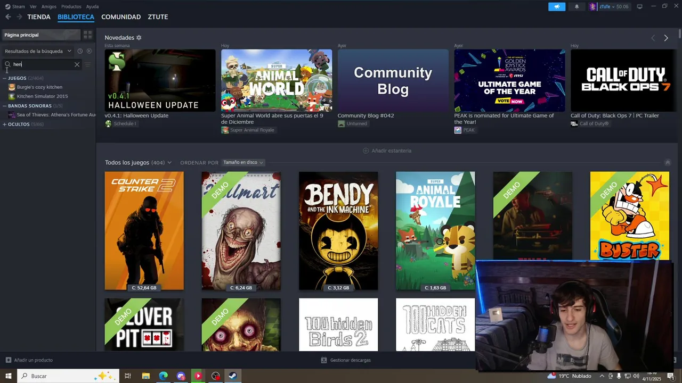The image size is (682, 383).
Task: Open the Ayuda menu
Action: [x=92, y=6]
